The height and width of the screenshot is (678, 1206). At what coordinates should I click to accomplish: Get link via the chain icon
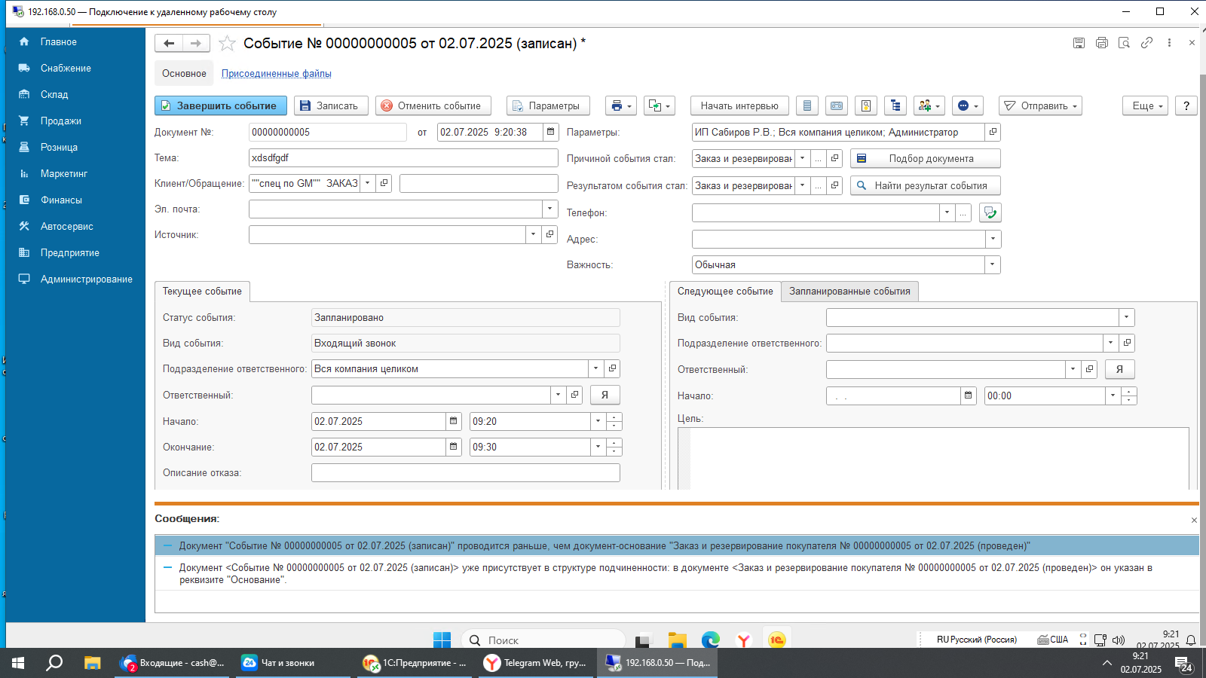pos(1146,43)
